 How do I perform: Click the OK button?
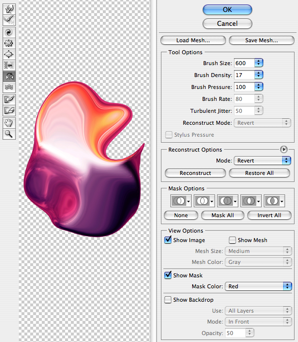(x=227, y=9)
